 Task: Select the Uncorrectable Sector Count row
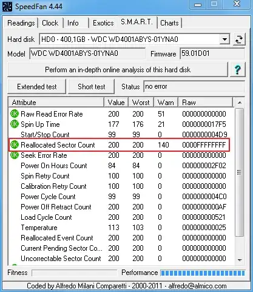[121, 259]
